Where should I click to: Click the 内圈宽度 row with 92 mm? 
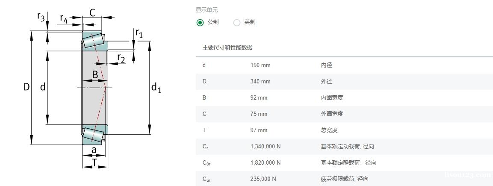click(344, 98)
